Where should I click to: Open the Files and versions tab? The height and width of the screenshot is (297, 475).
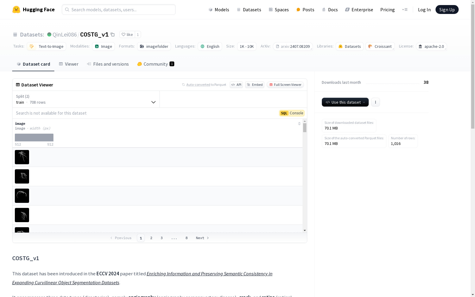[108, 64]
